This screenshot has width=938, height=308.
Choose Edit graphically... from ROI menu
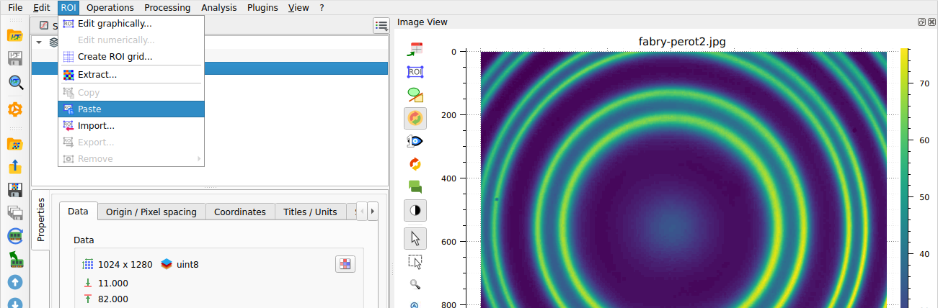click(131, 24)
